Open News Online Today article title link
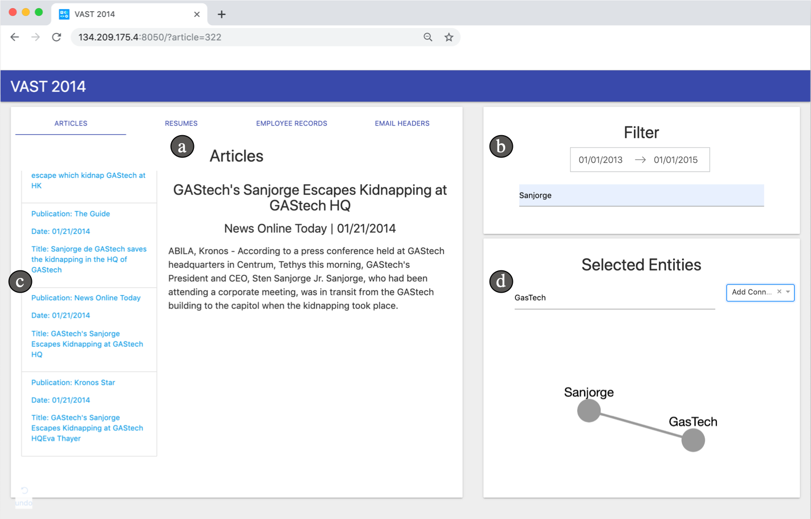Viewport: 811px width, 519px height. [x=87, y=344]
